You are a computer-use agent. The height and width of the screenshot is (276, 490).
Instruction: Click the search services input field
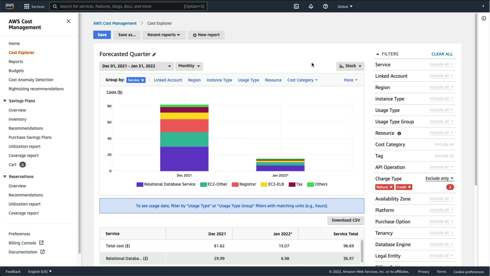pyautogui.click(x=120, y=6)
